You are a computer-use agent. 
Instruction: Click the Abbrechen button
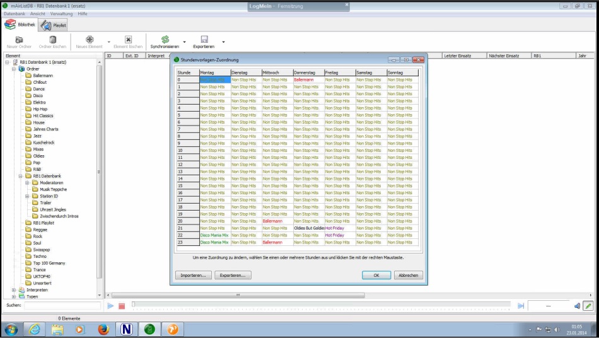[x=408, y=276]
